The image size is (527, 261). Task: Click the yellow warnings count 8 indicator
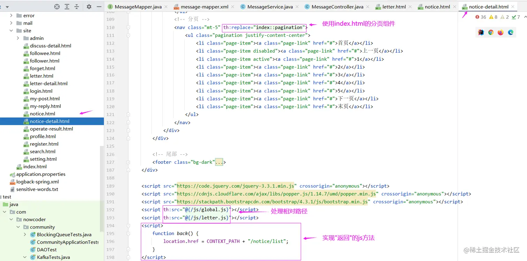point(493,17)
